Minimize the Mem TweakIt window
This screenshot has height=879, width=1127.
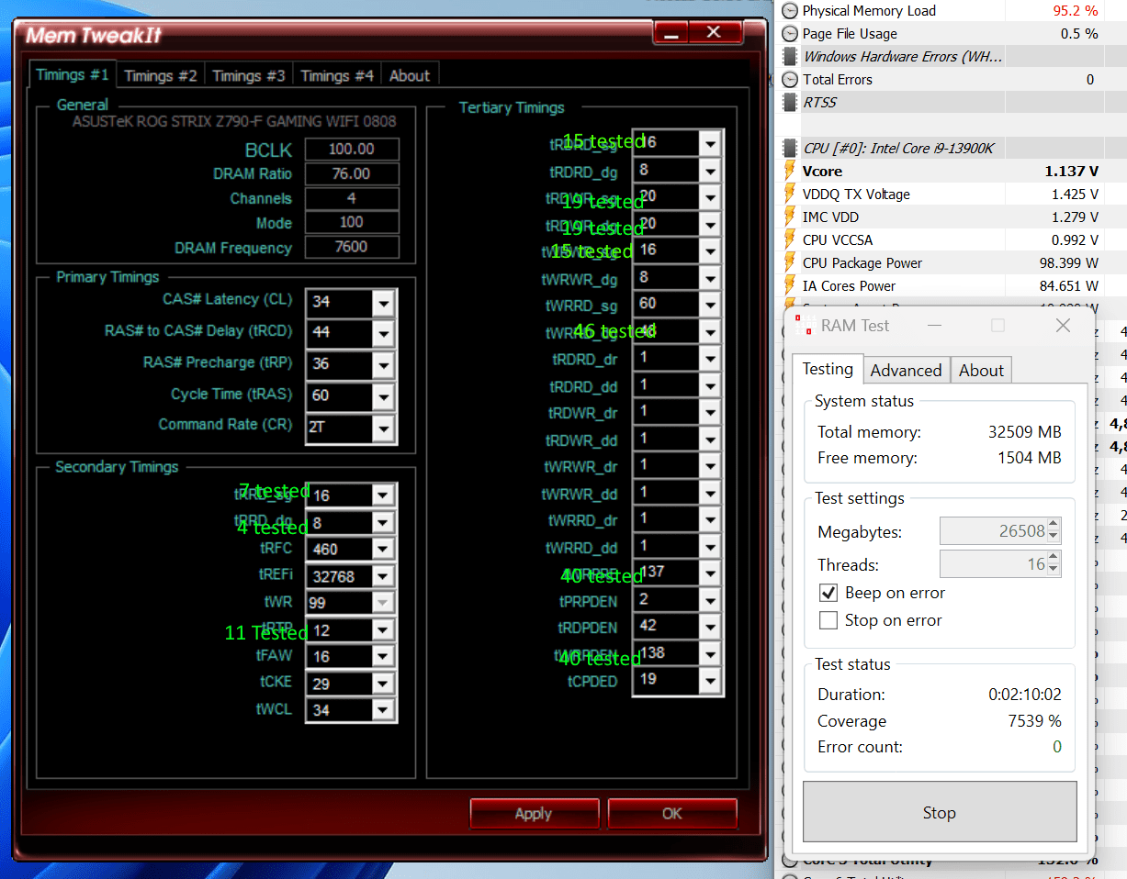tap(673, 33)
